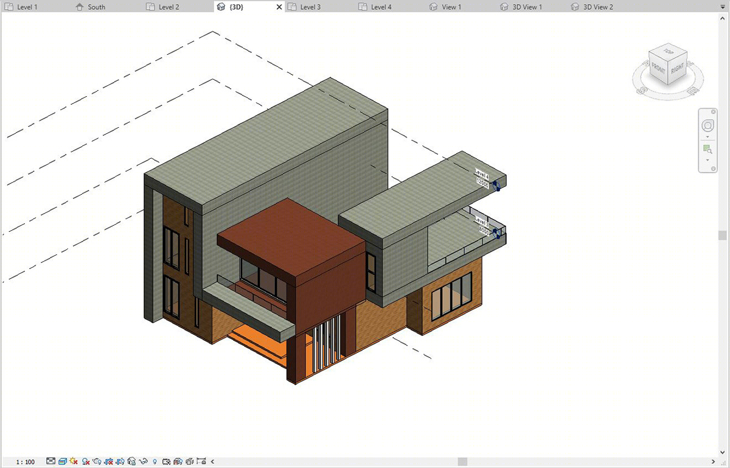The height and width of the screenshot is (468, 730).
Task: Switch to the South elevation tab
Action: point(96,7)
